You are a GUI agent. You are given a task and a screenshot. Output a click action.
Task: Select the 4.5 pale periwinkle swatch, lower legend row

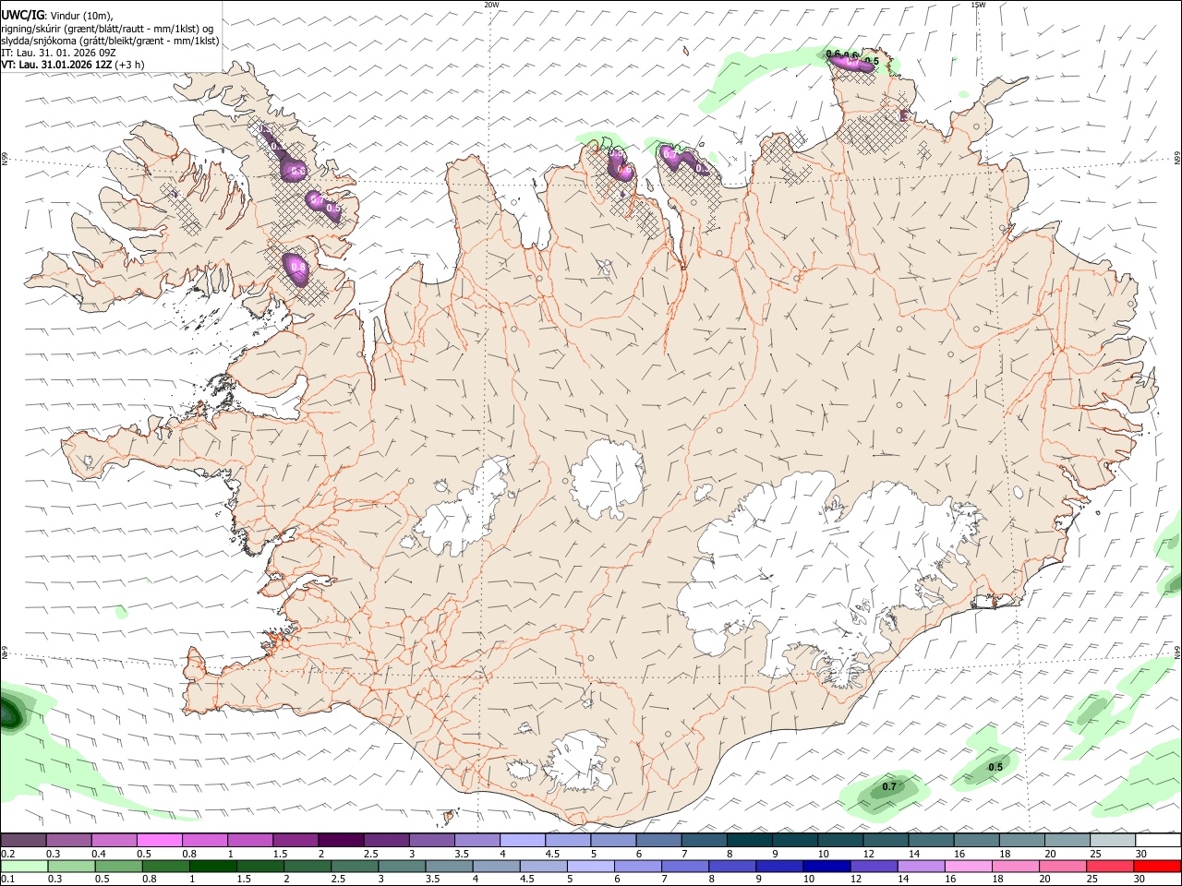pos(543,866)
